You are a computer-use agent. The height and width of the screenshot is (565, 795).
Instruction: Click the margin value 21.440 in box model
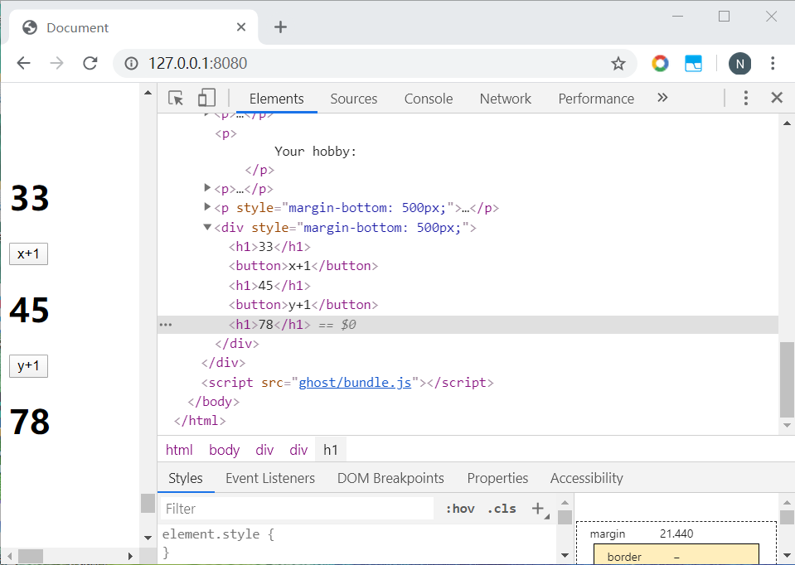point(676,534)
